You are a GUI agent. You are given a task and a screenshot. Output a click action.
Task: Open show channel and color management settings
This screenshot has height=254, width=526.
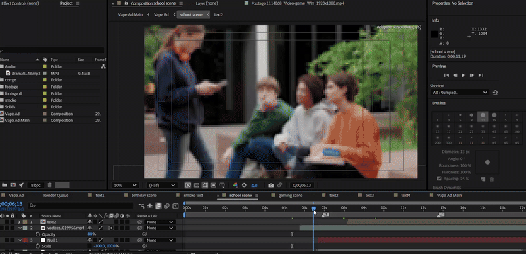[x=235, y=185]
